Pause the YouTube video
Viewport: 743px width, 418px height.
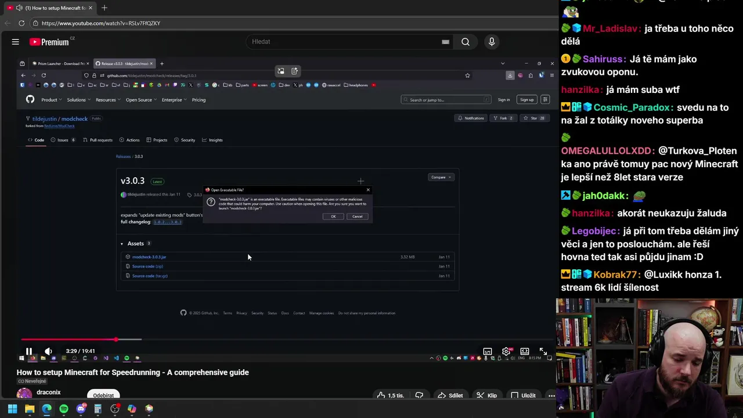coord(28,351)
